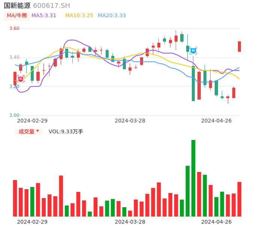Toggle the purple MA5:3.31 legend
Image resolution: width=257 pixels, height=227 pixels.
[44, 16]
